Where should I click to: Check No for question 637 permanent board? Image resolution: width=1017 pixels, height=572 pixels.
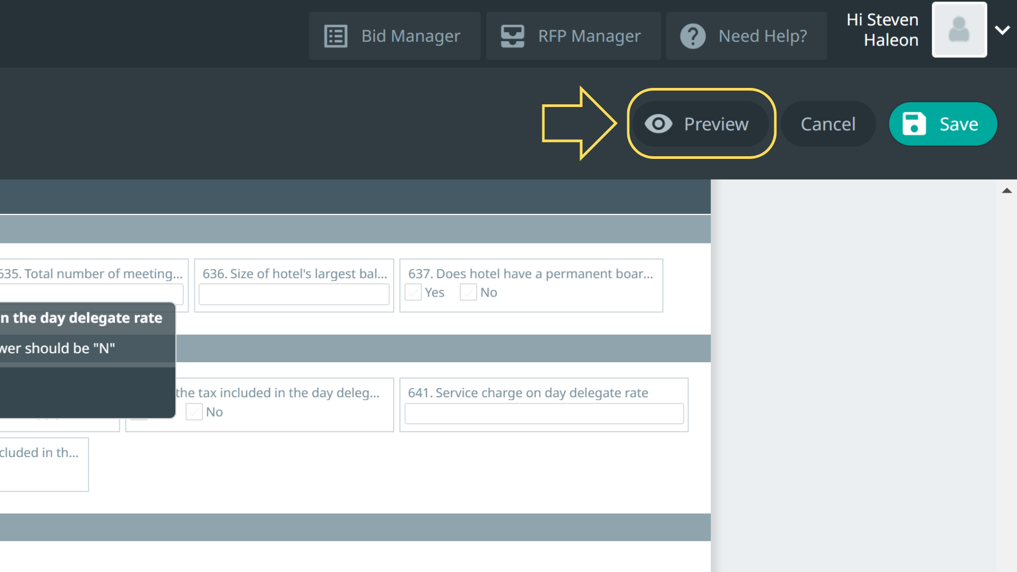tap(468, 292)
